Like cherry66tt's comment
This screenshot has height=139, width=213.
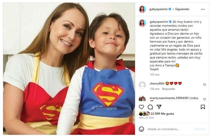click(x=204, y=85)
